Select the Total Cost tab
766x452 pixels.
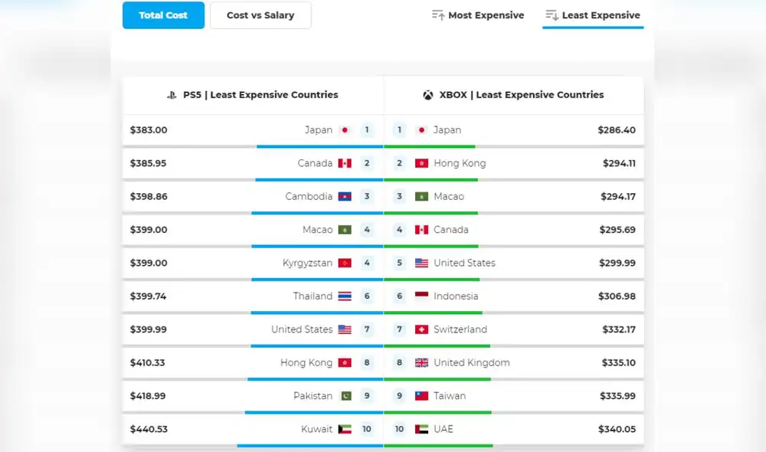pos(163,15)
